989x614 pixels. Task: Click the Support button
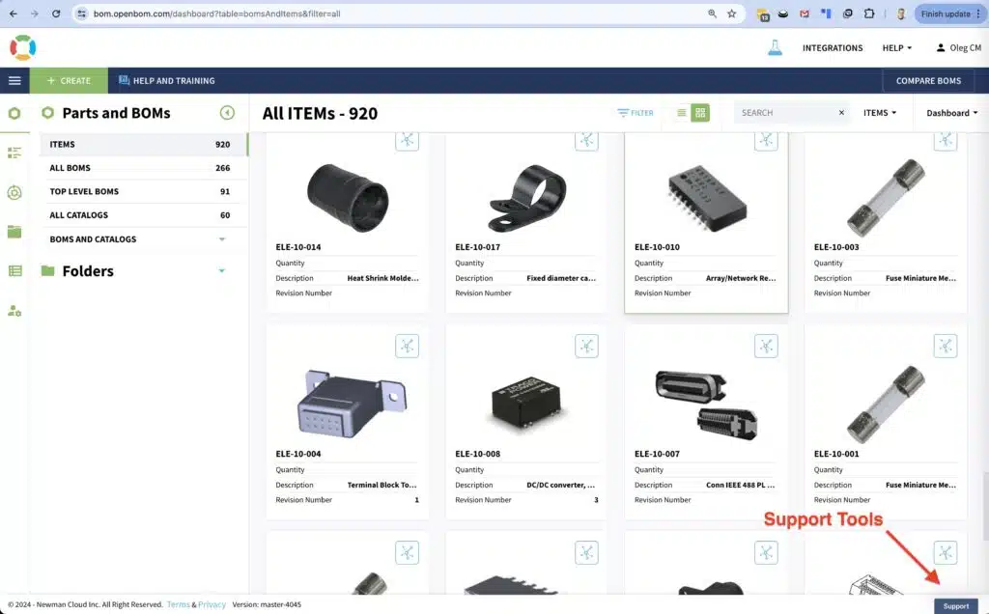pyautogui.click(x=955, y=606)
